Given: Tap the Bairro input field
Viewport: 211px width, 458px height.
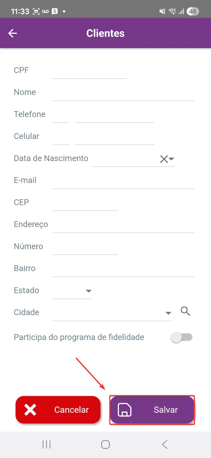Looking at the screenshot, I should pos(123,270).
